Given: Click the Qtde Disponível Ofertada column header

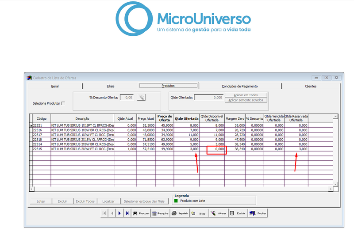Looking at the screenshot, I should point(212,118).
